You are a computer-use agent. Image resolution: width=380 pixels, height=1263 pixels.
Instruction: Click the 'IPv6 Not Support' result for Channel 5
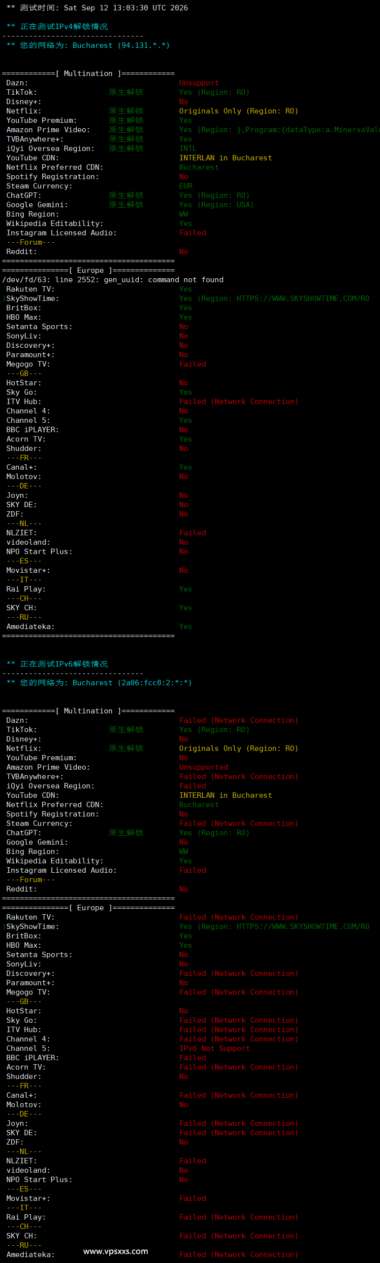pos(214,1048)
